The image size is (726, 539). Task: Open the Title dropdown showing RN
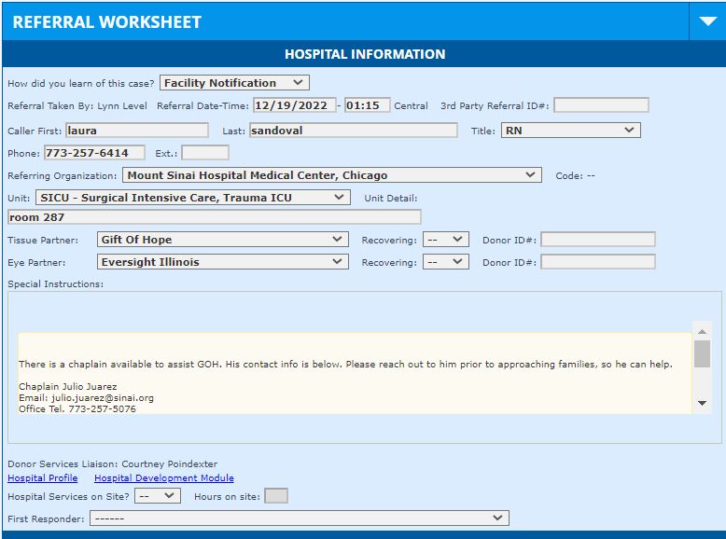click(570, 131)
